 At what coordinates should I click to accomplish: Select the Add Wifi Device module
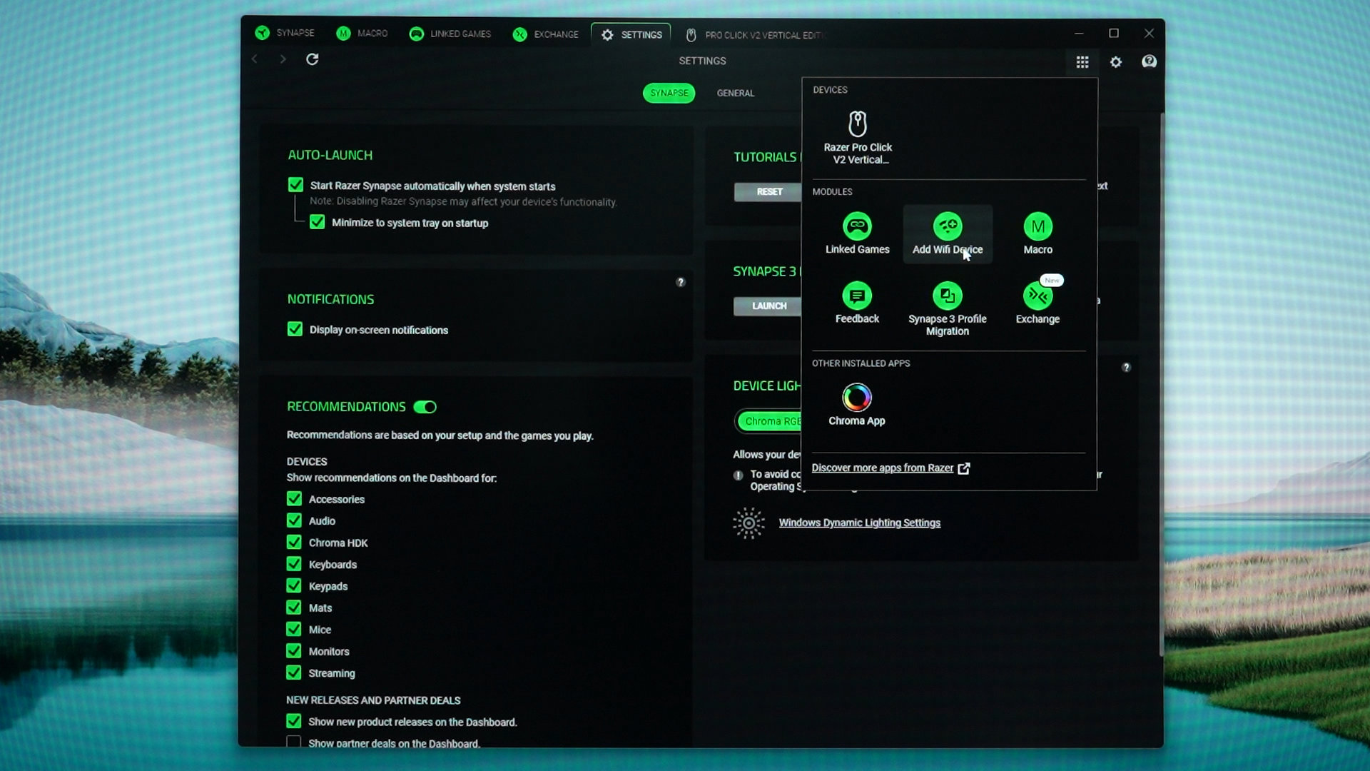[x=948, y=233]
